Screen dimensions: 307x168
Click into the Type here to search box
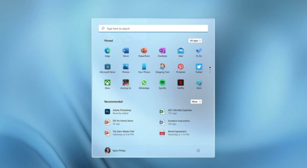tap(153, 28)
